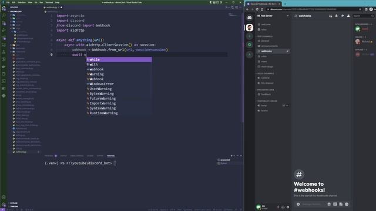Screen dimensions: 376x211
Task: Attach a file with the plus icon
Action: pos(298,204)
